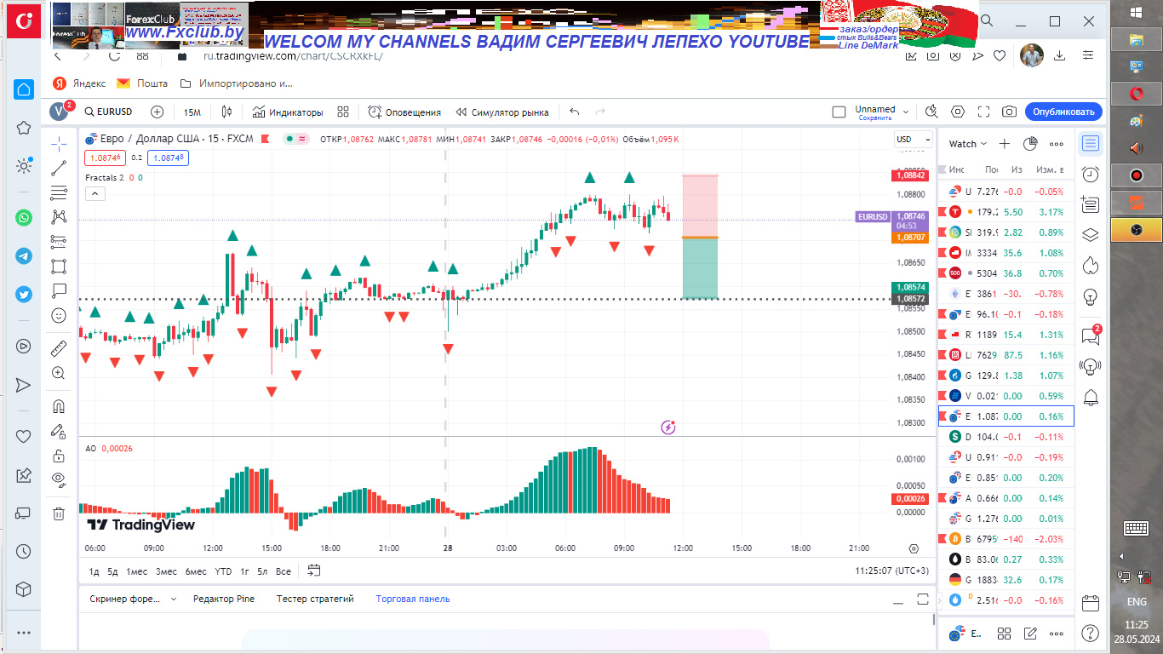The width and height of the screenshot is (1163, 654).
Task: Select the 1мес date range
Action: [137, 571]
